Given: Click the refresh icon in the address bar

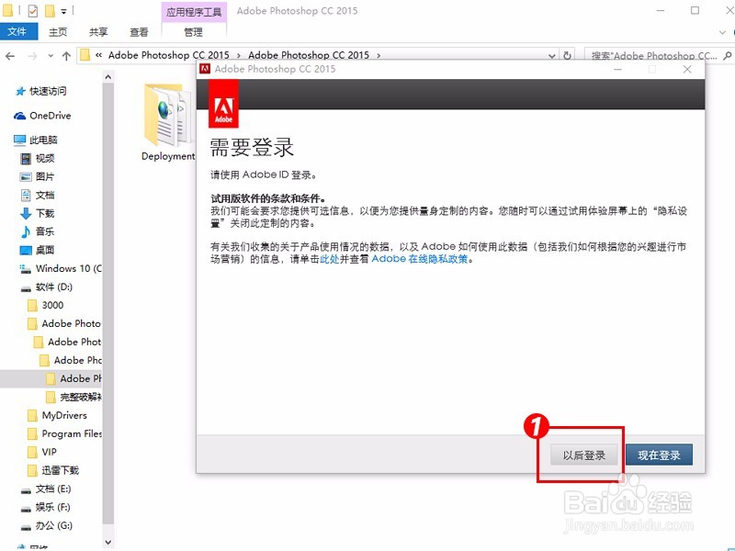Looking at the screenshot, I should tap(568, 55).
